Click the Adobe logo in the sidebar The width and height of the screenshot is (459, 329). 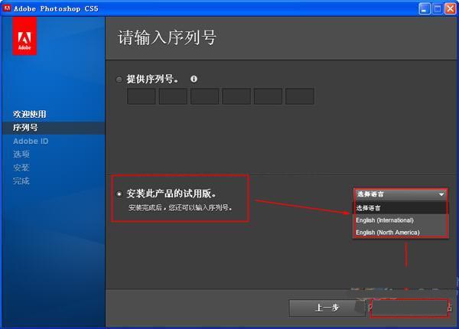click(24, 36)
